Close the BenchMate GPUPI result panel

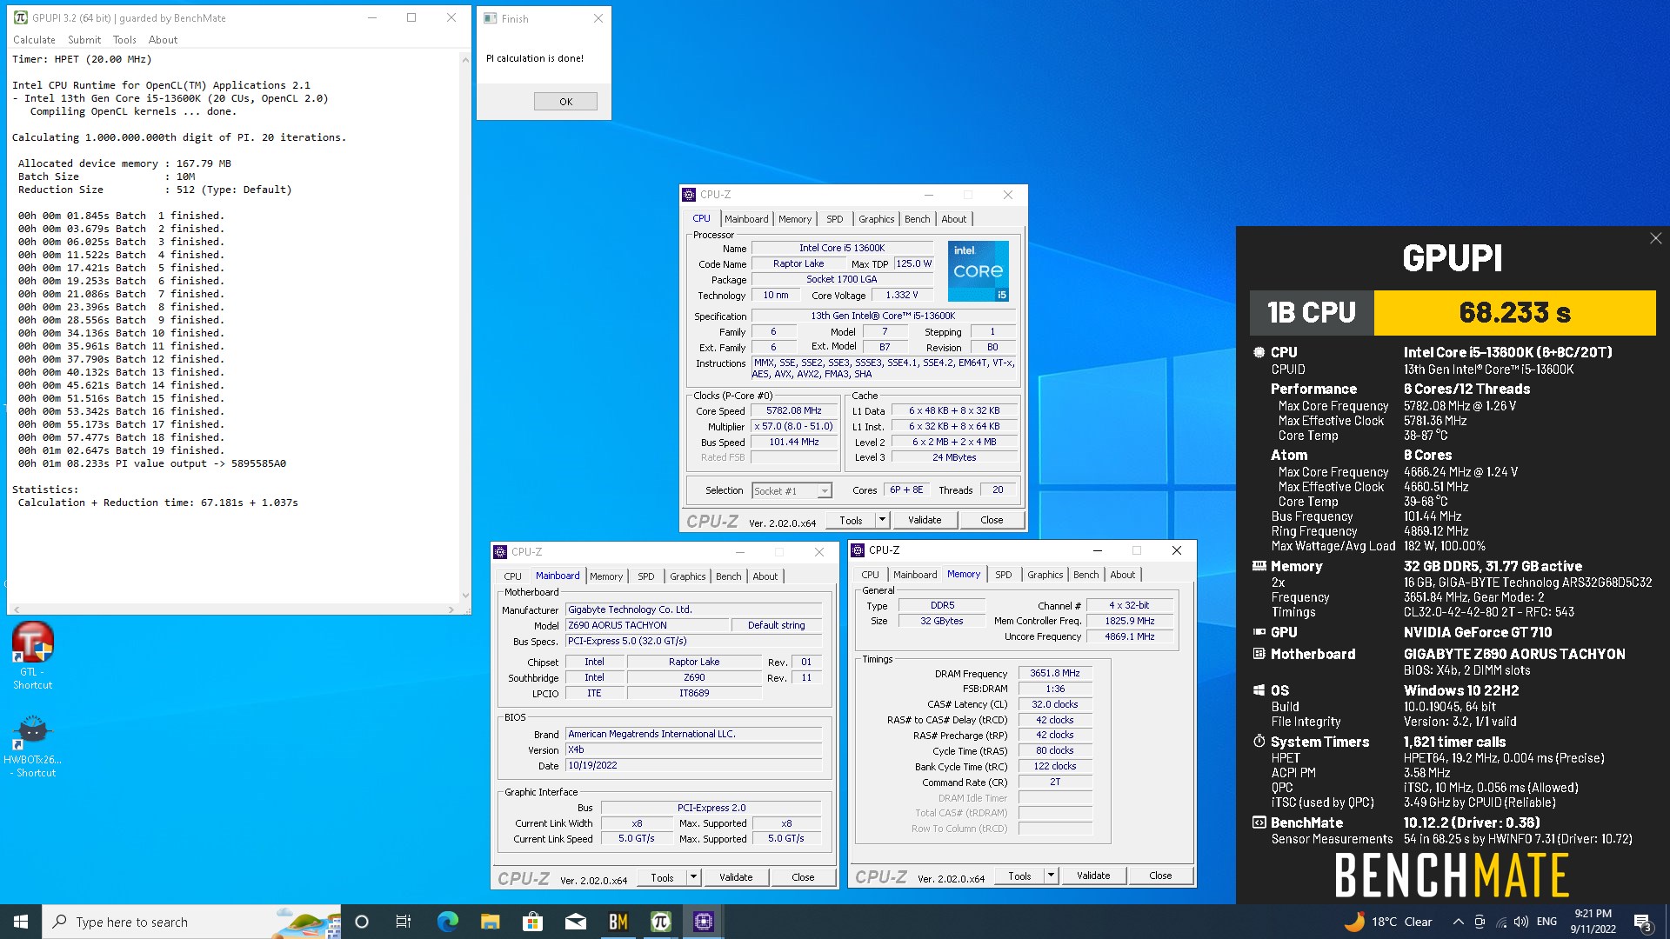click(x=1655, y=238)
